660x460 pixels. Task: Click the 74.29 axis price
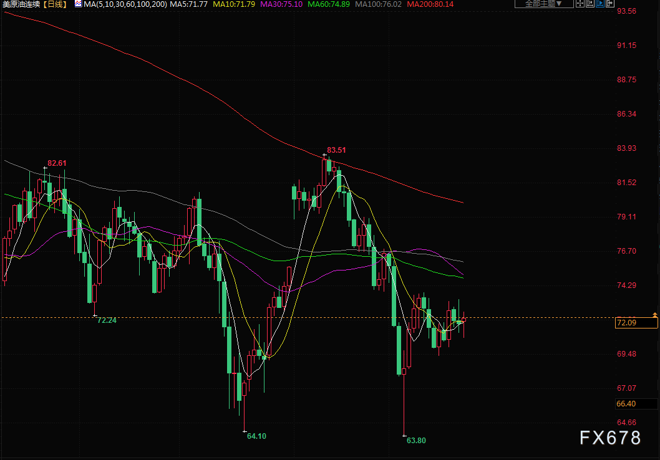[626, 285]
